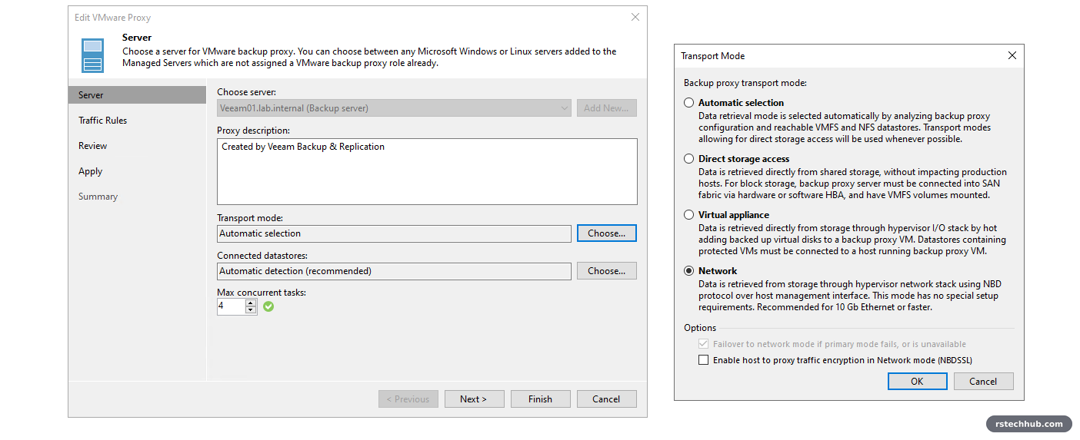Select the Automatic selection radio button
Image resolution: width=1080 pixels, height=440 pixels.
click(x=689, y=102)
